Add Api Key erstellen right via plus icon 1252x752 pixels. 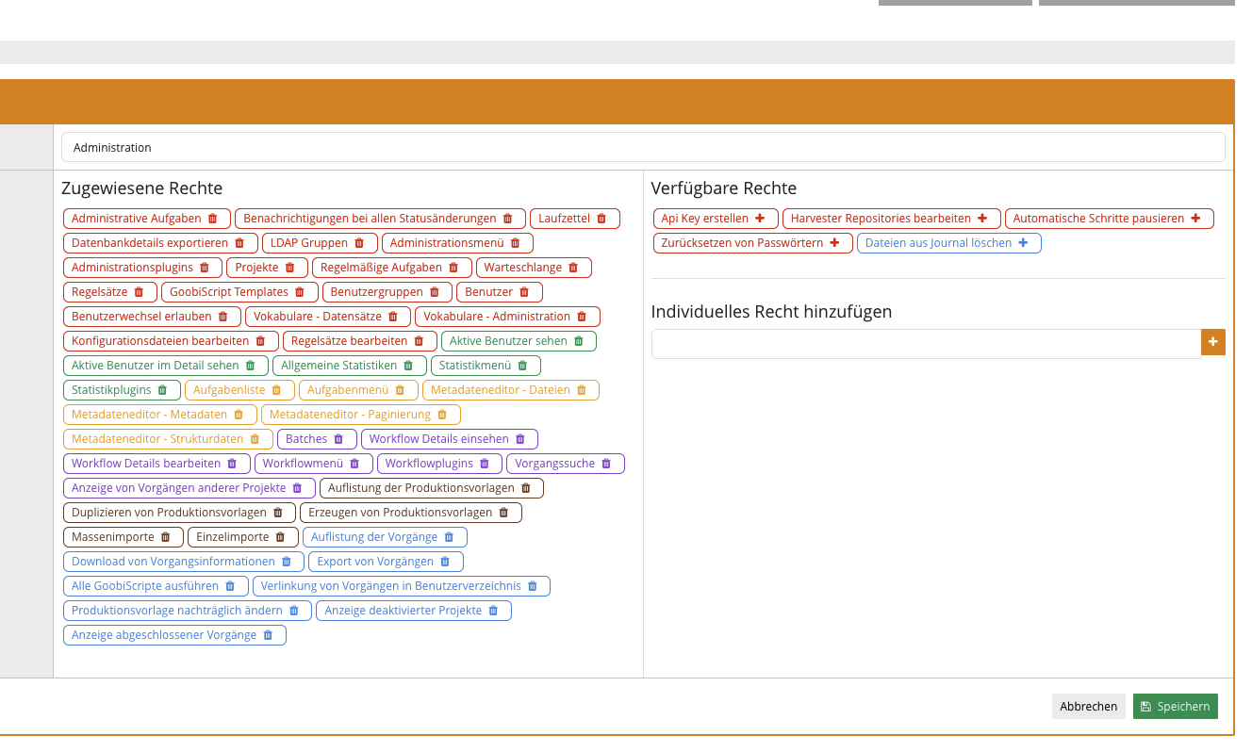tap(760, 219)
